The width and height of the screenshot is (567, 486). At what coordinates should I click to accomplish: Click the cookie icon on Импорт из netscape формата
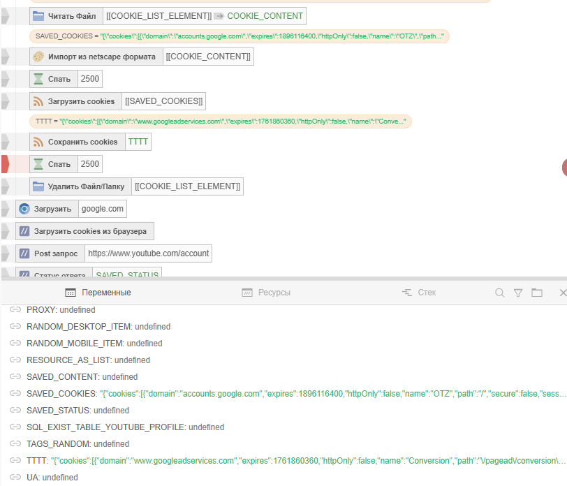38,57
